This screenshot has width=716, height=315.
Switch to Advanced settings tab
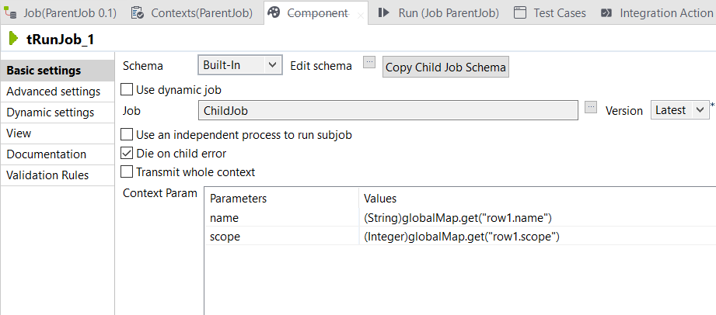(53, 92)
